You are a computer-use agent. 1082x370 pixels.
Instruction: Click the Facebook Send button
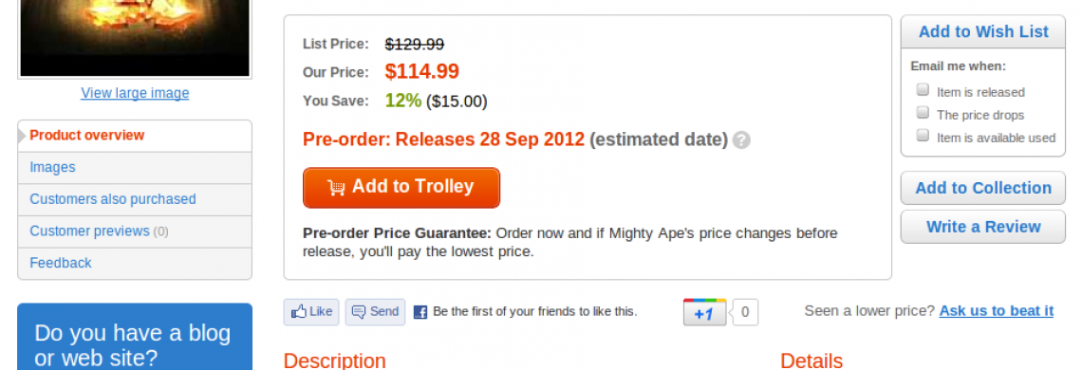376,312
